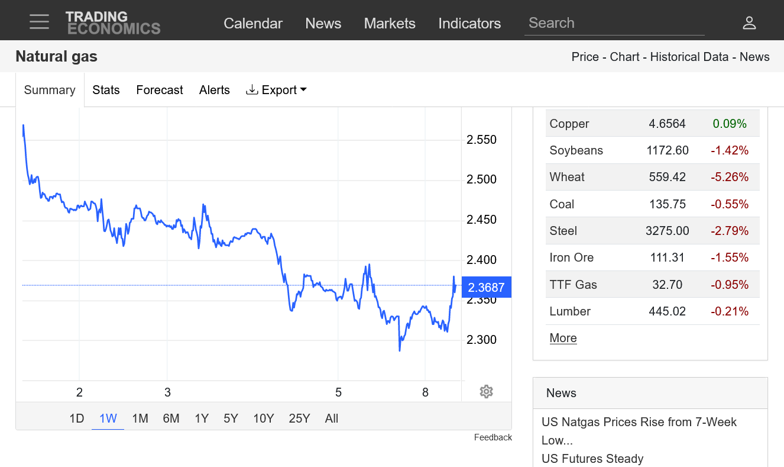The image size is (784, 467).
Task: Set chart range to 5Y
Action: [231, 418]
